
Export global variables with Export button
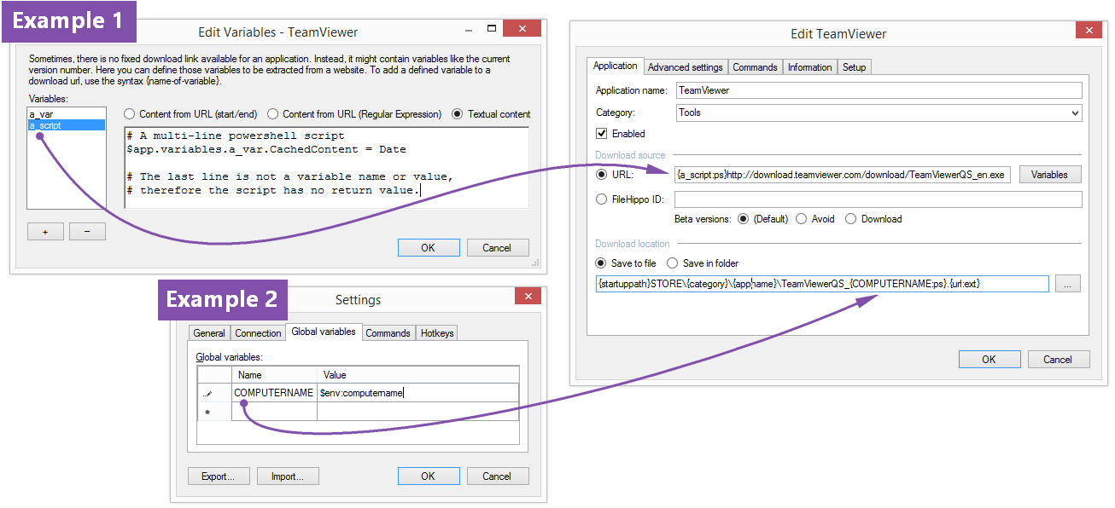tap(219, 476)
